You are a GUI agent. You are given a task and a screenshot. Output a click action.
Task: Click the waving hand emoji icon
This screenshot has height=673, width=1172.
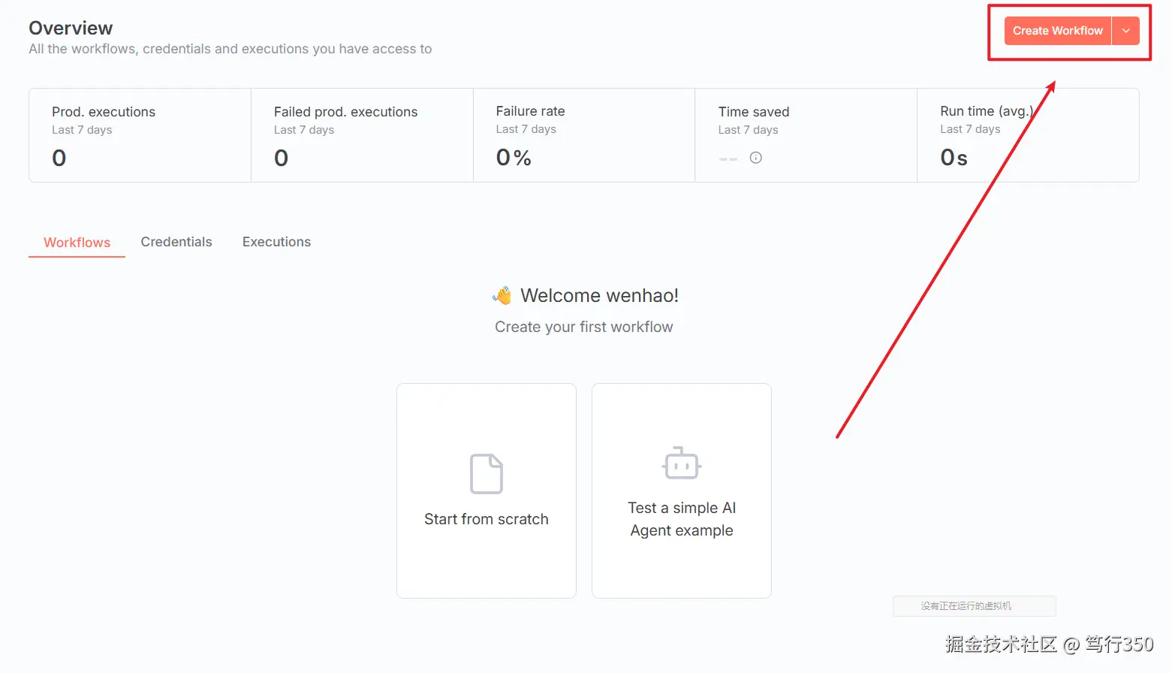[502, 295]
